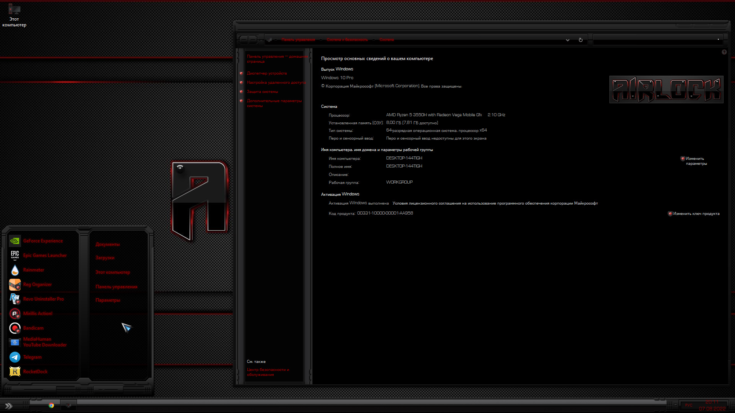
Task: Open Bandicam from the list
Action: (x=33, y=328)
